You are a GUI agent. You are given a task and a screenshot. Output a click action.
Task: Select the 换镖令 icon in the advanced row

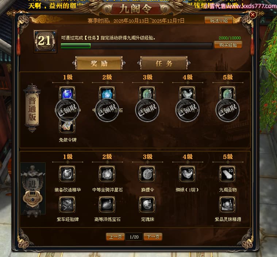147,174
